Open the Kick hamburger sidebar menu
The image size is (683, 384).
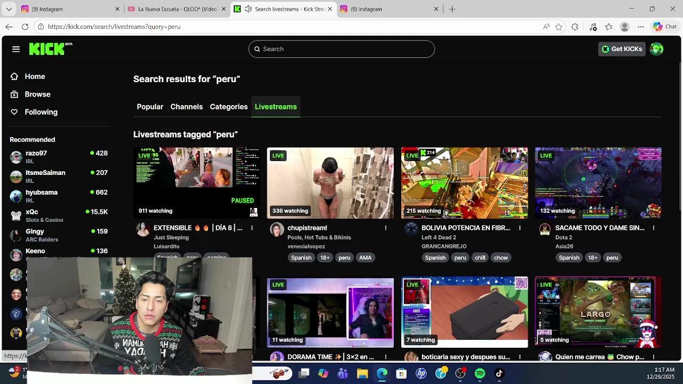[16, 49]
